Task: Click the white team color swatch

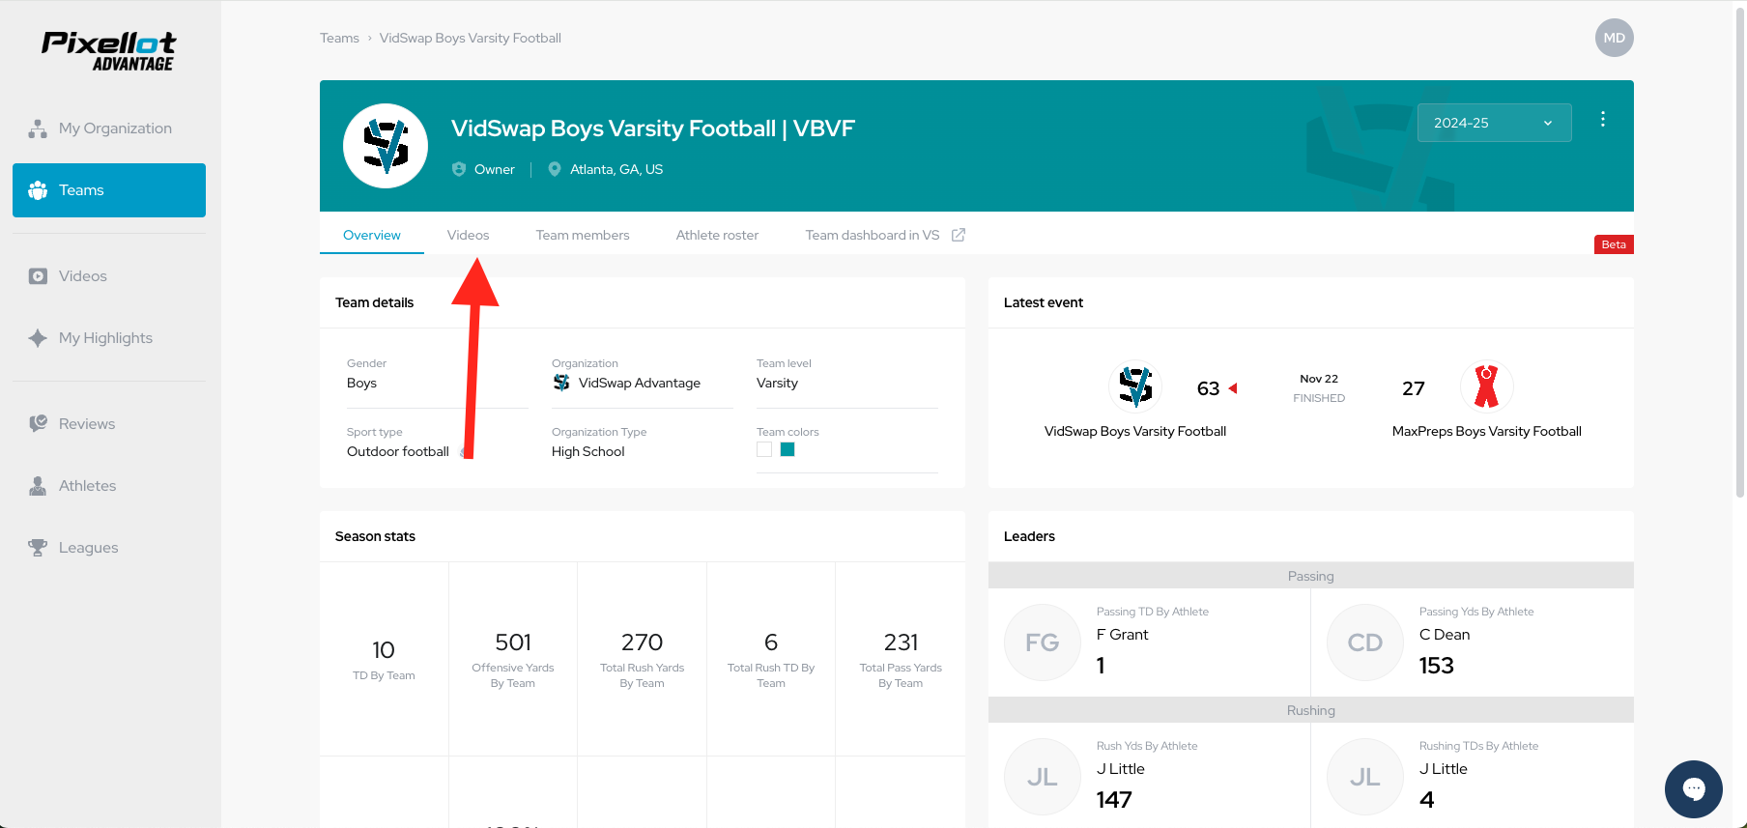Action: point(764,449)
